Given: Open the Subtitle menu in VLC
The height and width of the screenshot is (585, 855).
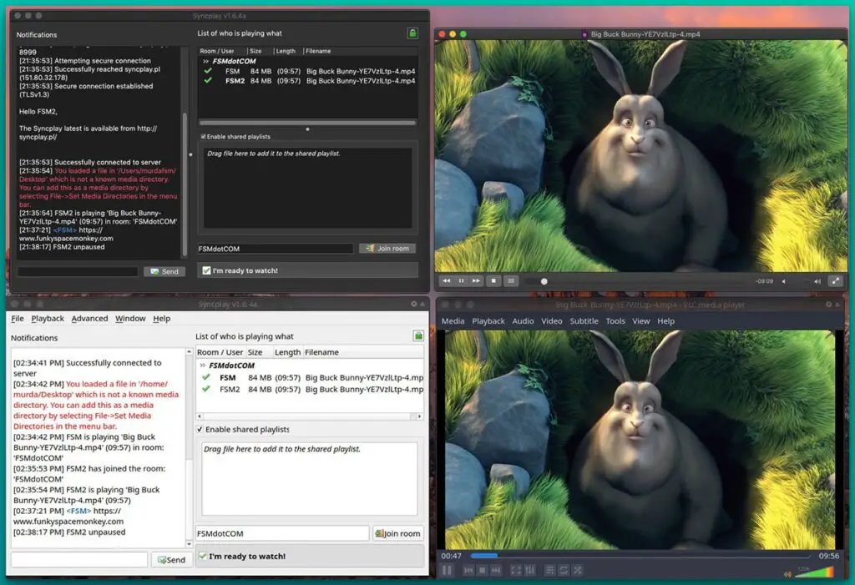Looking at the screenshot, I should 584,321.
